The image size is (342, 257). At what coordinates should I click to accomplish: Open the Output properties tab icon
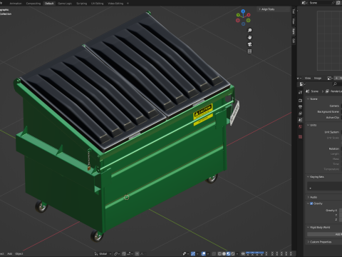[301, 107]
